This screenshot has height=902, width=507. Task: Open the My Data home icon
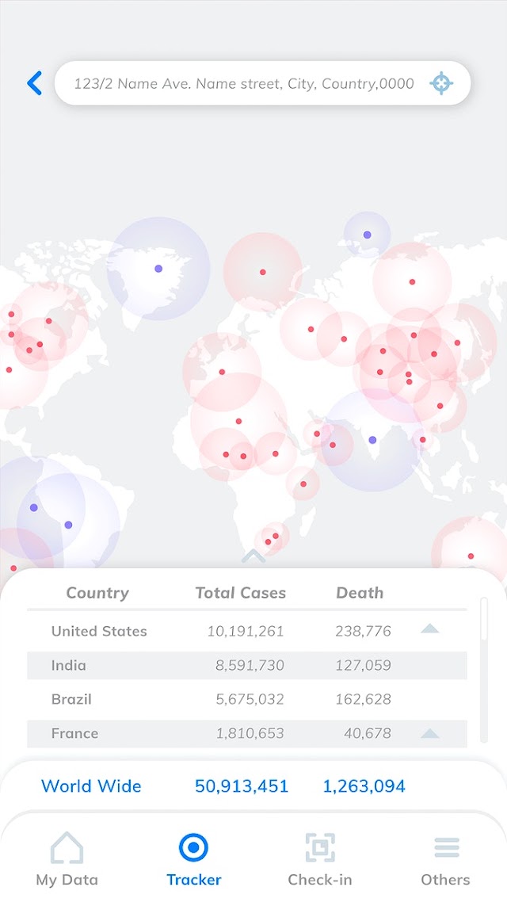point(67,847)
